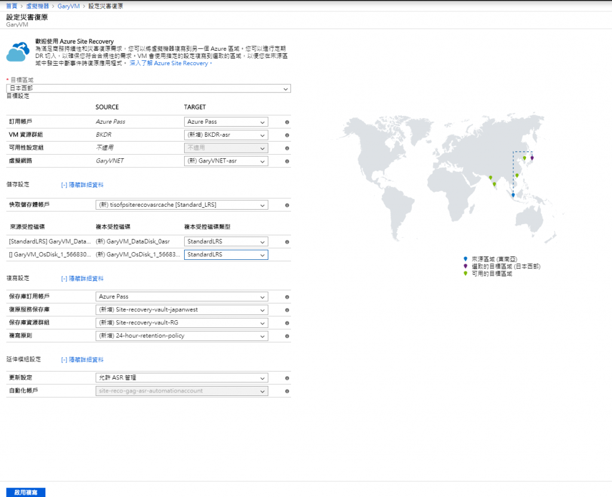Click info icon for 訂用帳戶 row
The height and width of the screenshot is (497, 612).
click(287, 122)
